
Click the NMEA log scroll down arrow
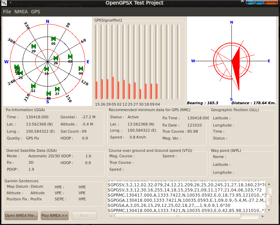269,210
